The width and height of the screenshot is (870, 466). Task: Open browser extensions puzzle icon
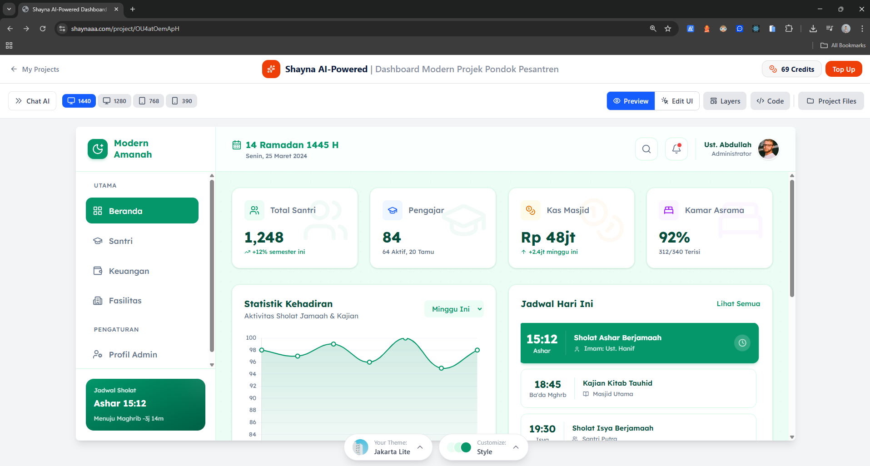click(x=789, y=29)
